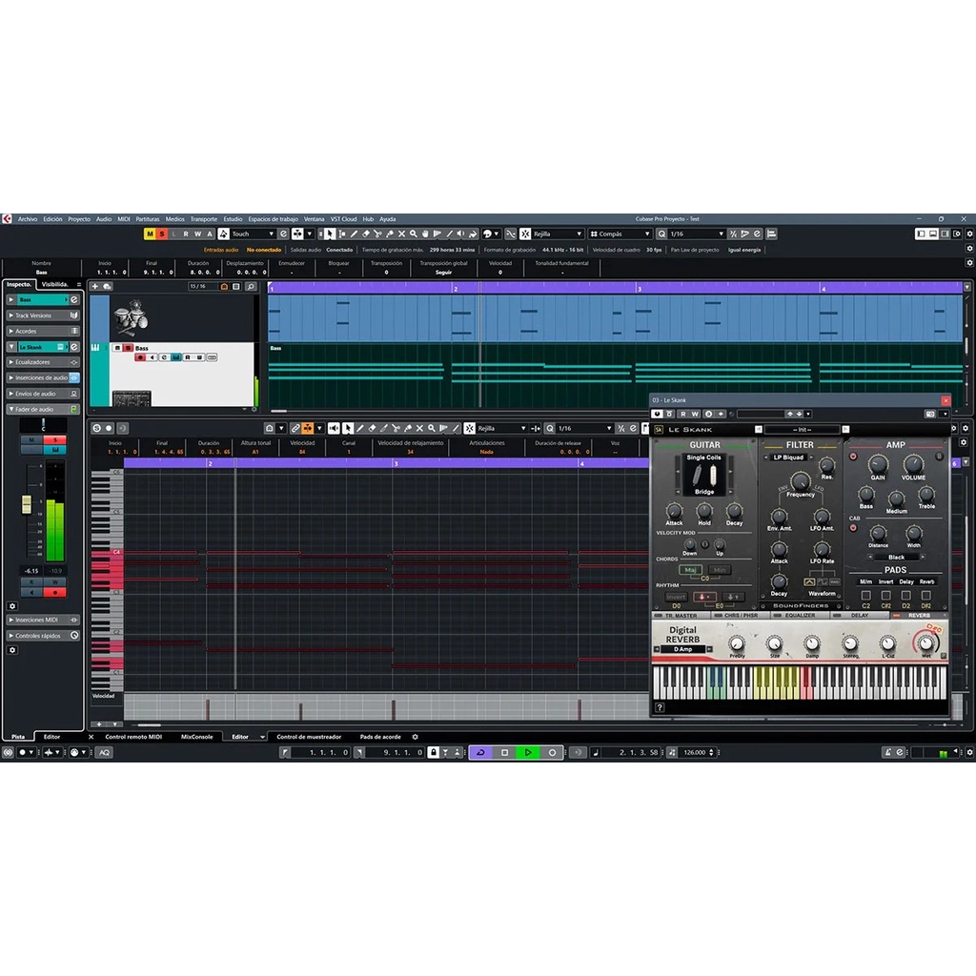Click the transport Play button
Screen dimensions: 976x976
[x=528, y=753]
